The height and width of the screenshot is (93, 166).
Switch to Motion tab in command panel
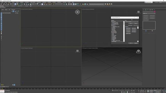pyautogui.click(x=150, y=10)
